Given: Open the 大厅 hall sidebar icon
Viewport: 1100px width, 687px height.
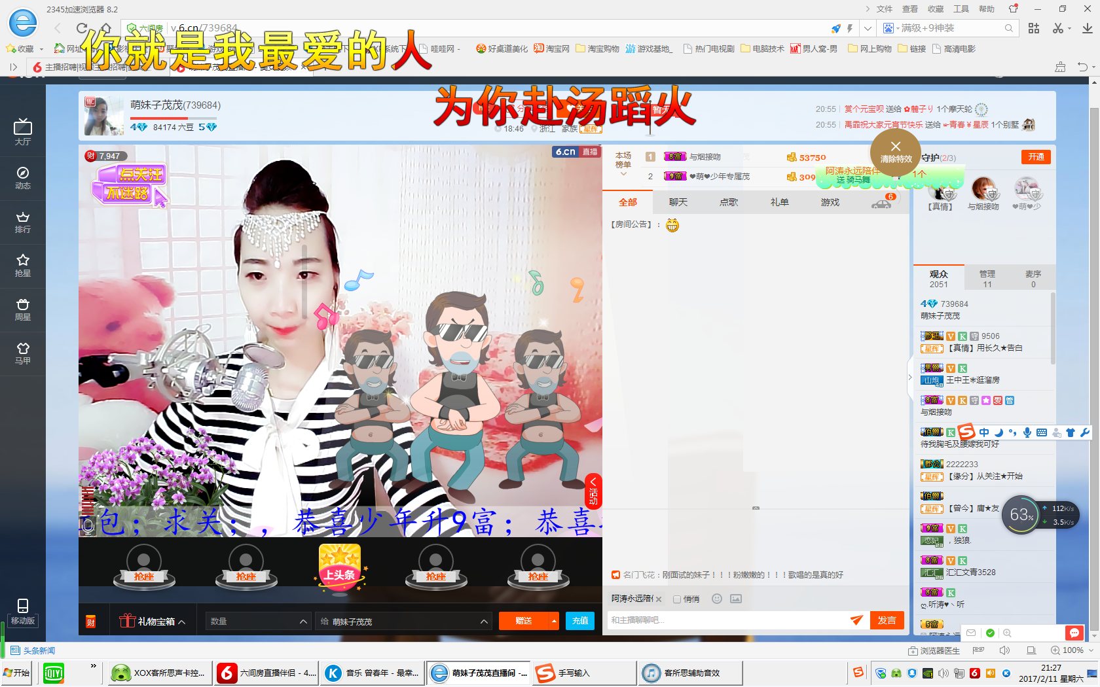Looking at the screenshot, I should click(x=23, y=132).
